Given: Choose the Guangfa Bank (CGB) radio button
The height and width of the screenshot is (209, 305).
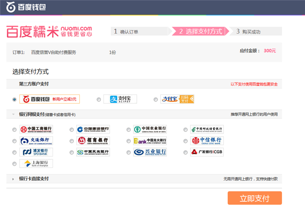Looking at the screenshot, I should [186, 153].
